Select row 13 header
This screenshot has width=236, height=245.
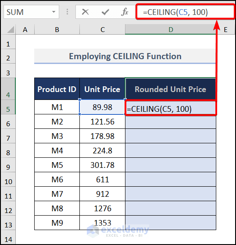[x=8, y=223]
